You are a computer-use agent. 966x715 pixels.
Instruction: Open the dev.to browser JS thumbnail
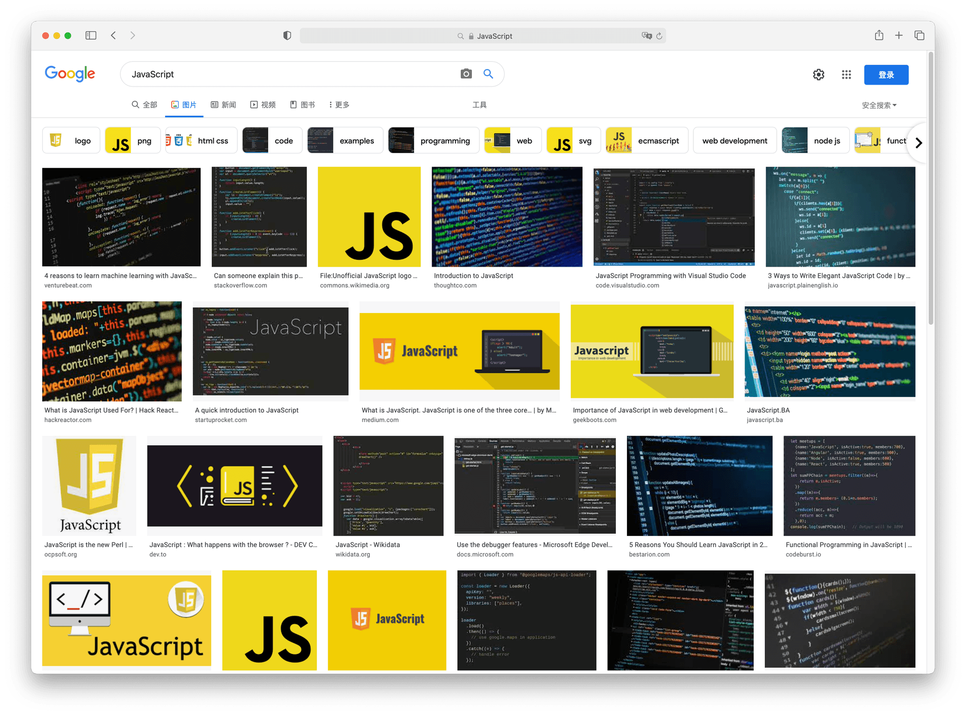point(235,486)
